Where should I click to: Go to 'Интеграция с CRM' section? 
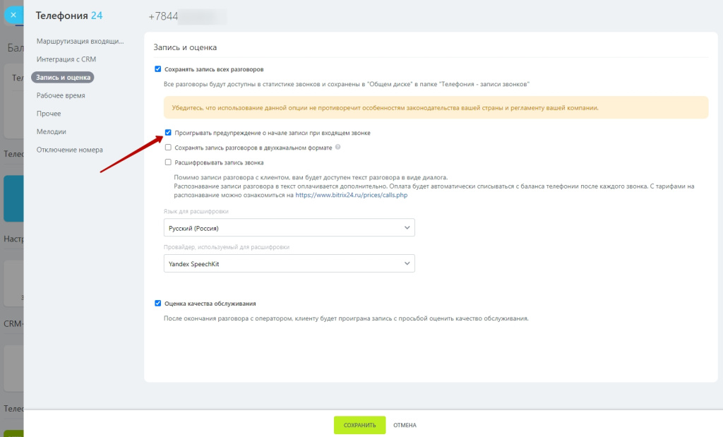[66, 59]
